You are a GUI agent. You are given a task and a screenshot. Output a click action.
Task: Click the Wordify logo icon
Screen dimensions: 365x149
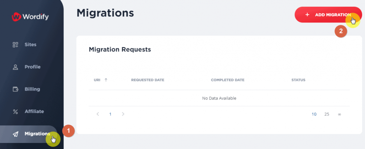coord(16,16)
